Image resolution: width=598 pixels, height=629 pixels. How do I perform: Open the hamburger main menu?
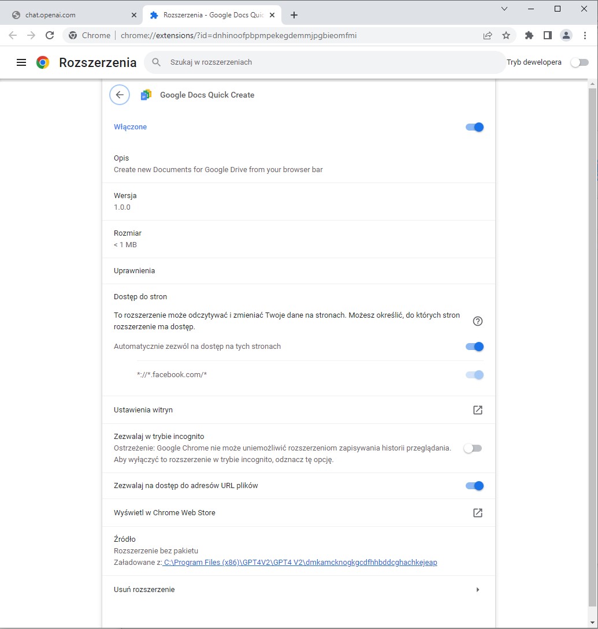coord(21,62)
